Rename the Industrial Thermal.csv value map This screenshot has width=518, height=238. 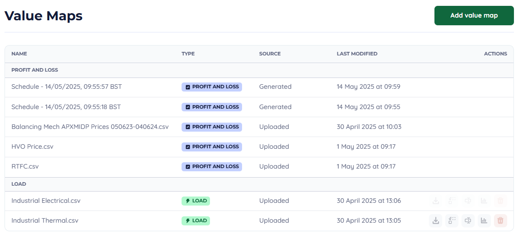click(468, 220)
